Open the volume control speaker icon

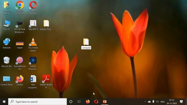(x=157, y=102)
